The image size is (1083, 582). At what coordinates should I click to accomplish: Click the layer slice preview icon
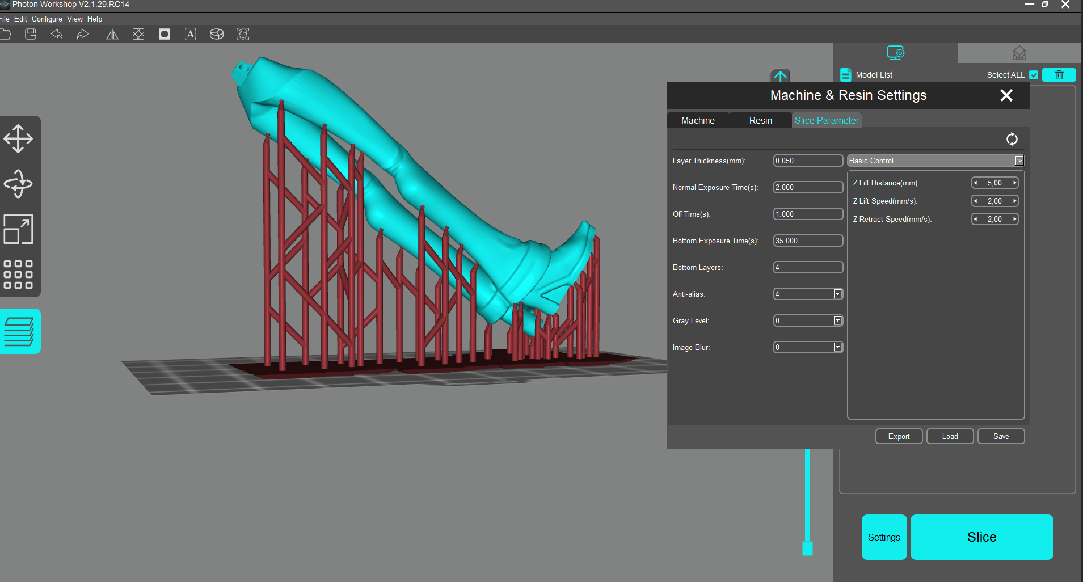click(19, 331)
